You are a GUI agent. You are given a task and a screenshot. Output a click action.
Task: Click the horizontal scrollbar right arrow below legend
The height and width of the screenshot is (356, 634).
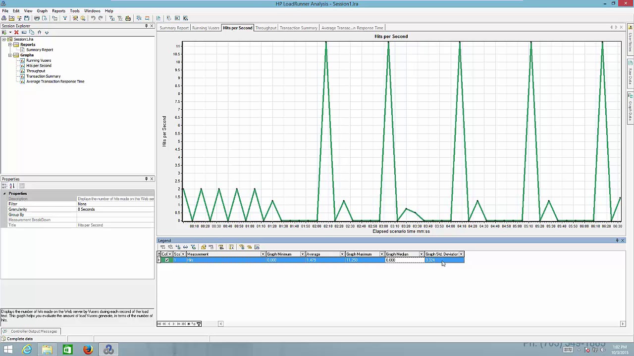tap(623, 324)
